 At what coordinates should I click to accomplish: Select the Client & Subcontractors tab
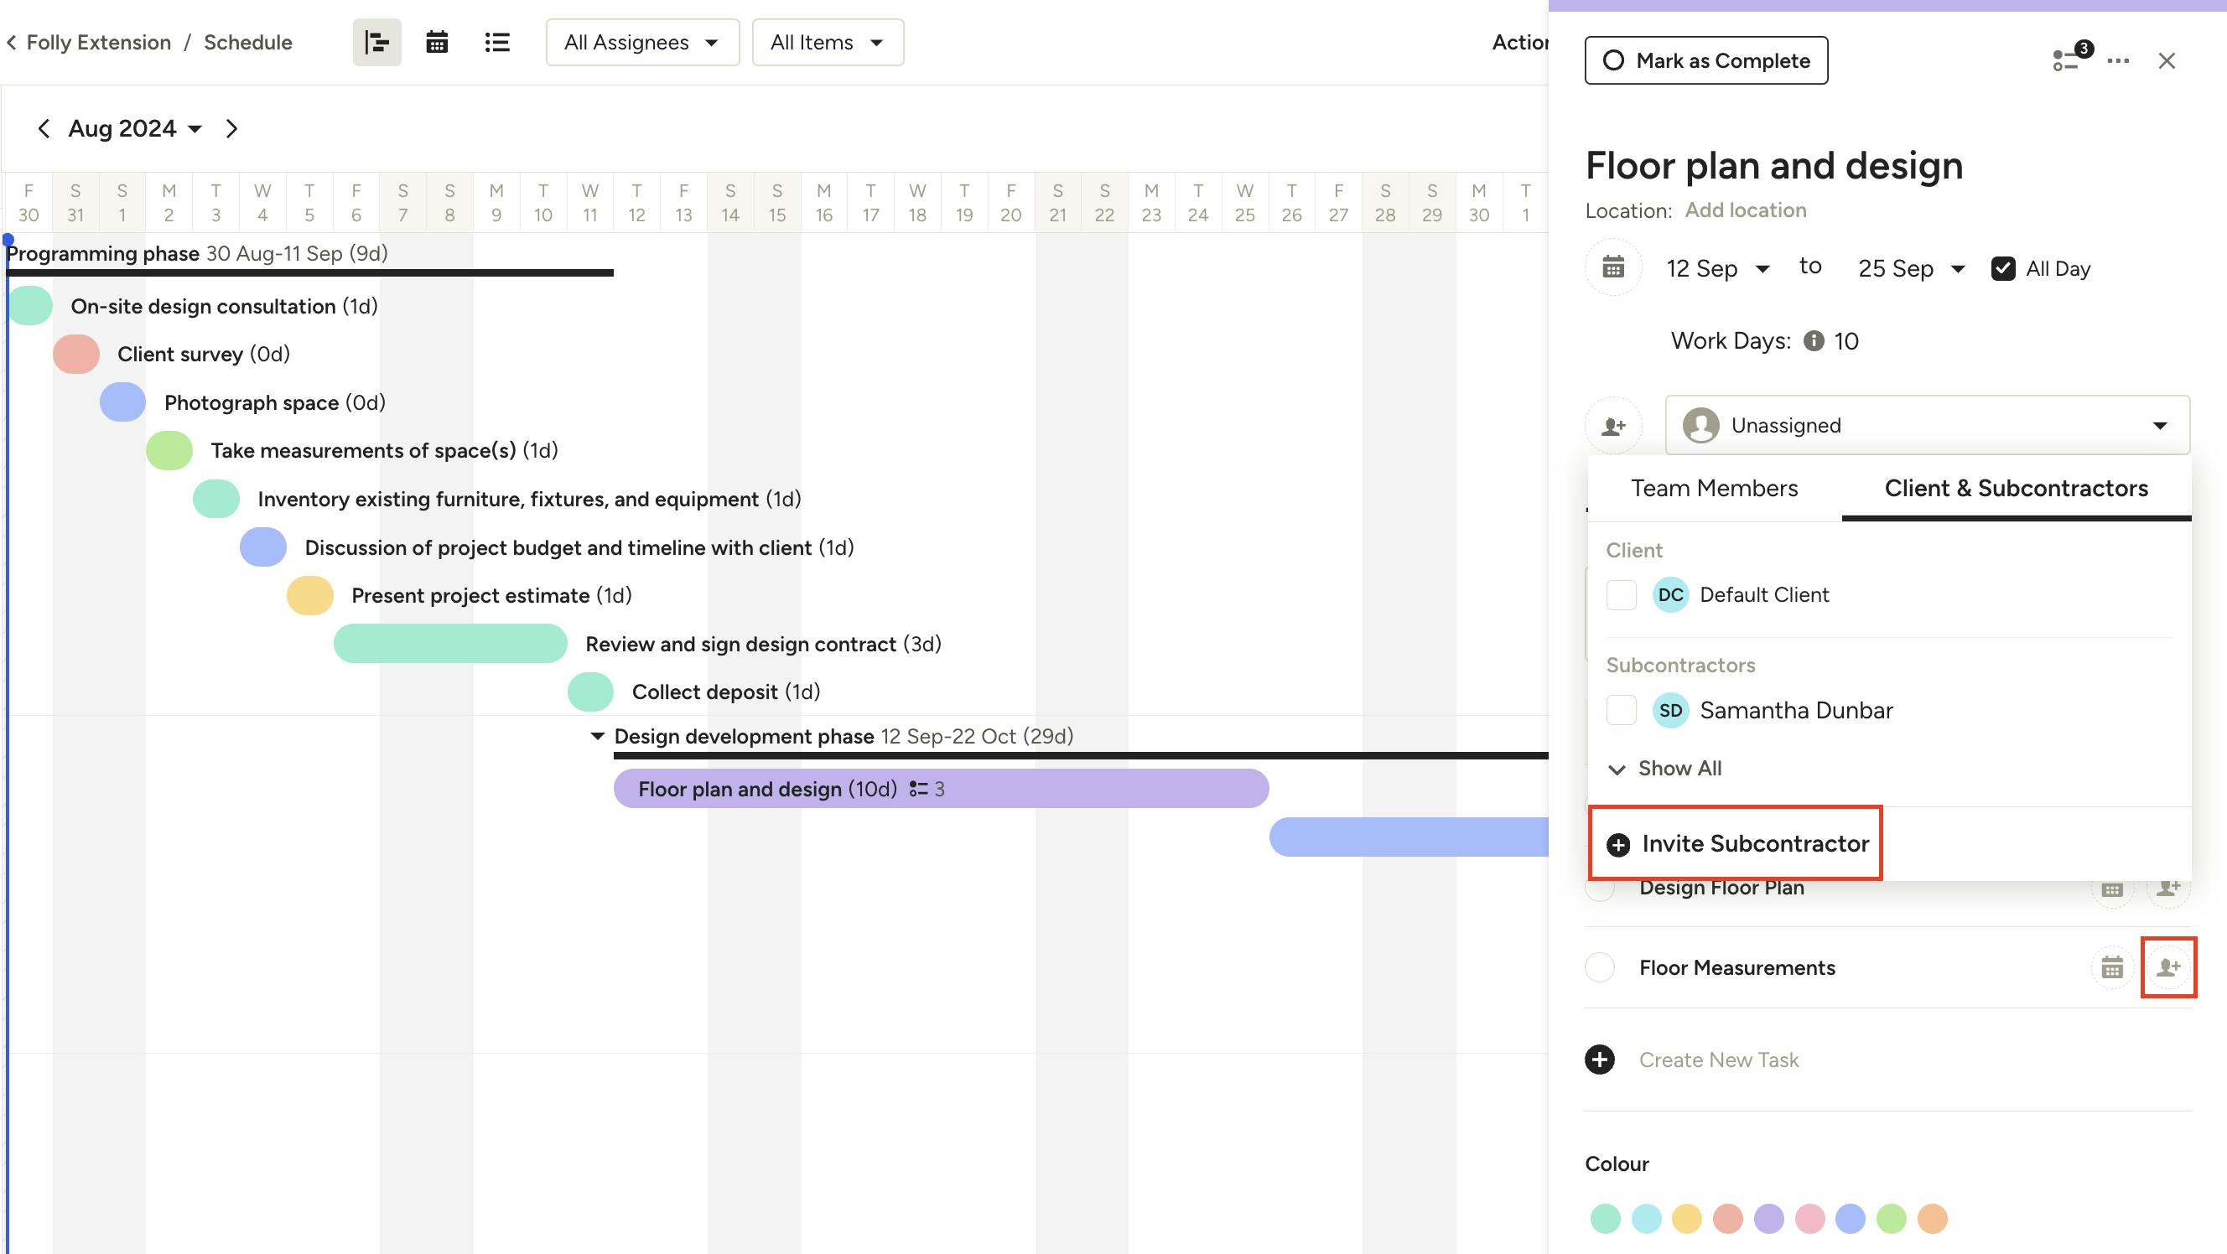(2015, 489)
